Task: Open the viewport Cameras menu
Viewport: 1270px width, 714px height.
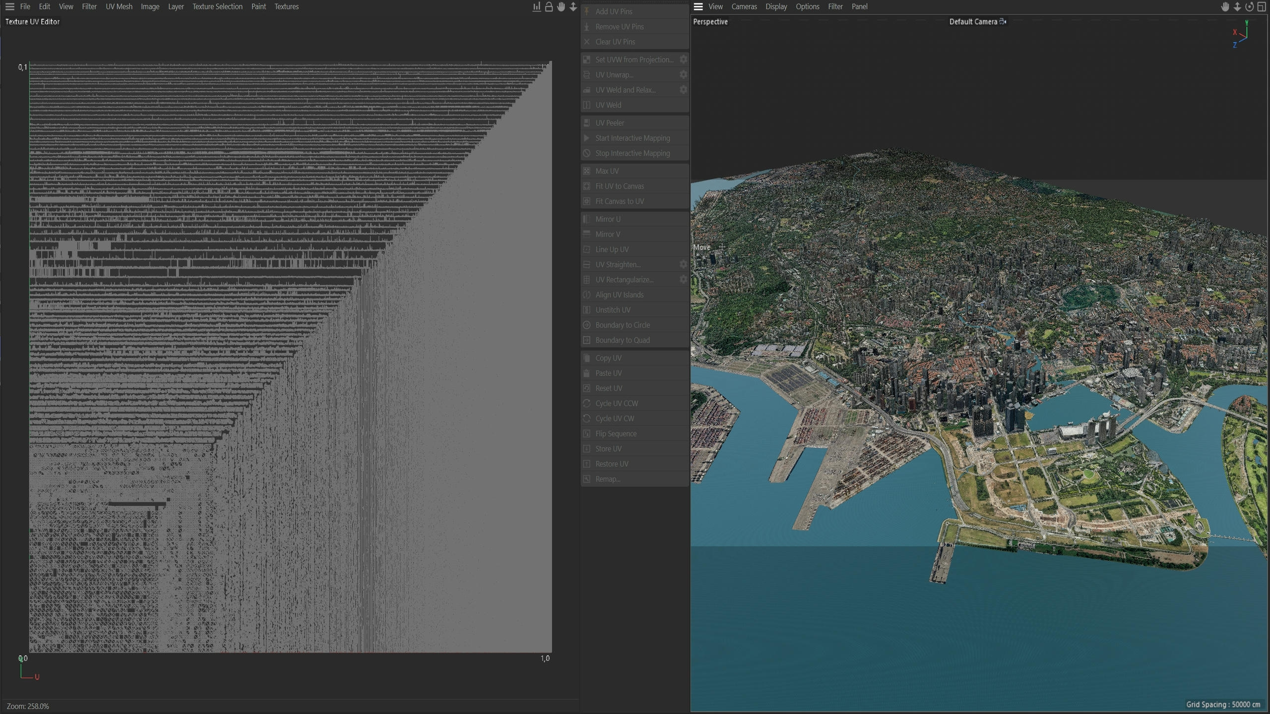Action: 744,6
